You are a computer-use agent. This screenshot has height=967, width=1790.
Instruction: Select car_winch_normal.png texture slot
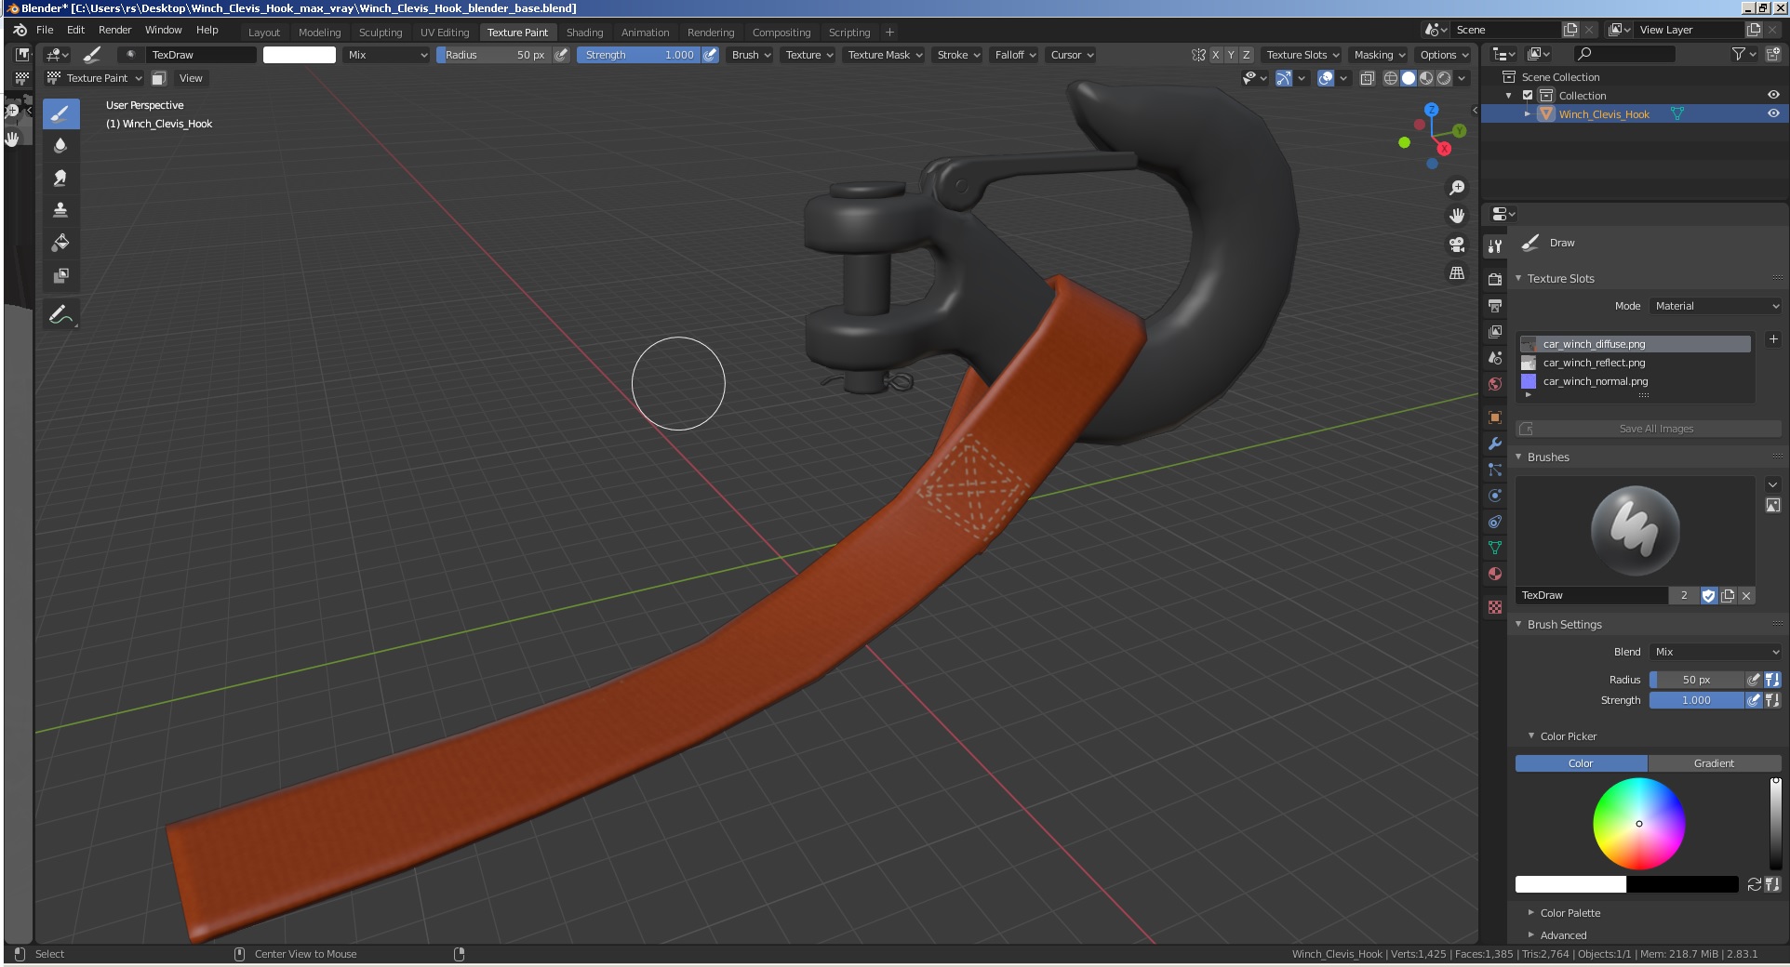[1636, 381]
